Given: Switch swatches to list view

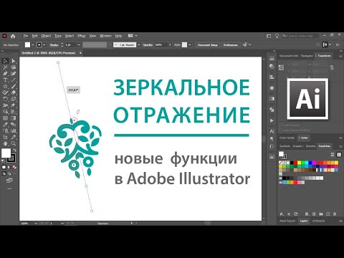Looking at the screenshot, I should [333, 155].
